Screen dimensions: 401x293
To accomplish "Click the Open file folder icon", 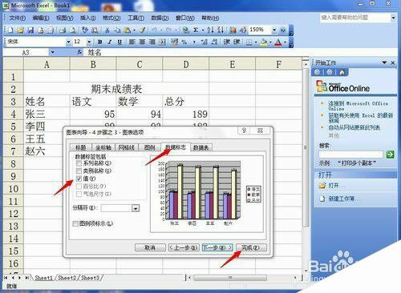I will [20, 30].
